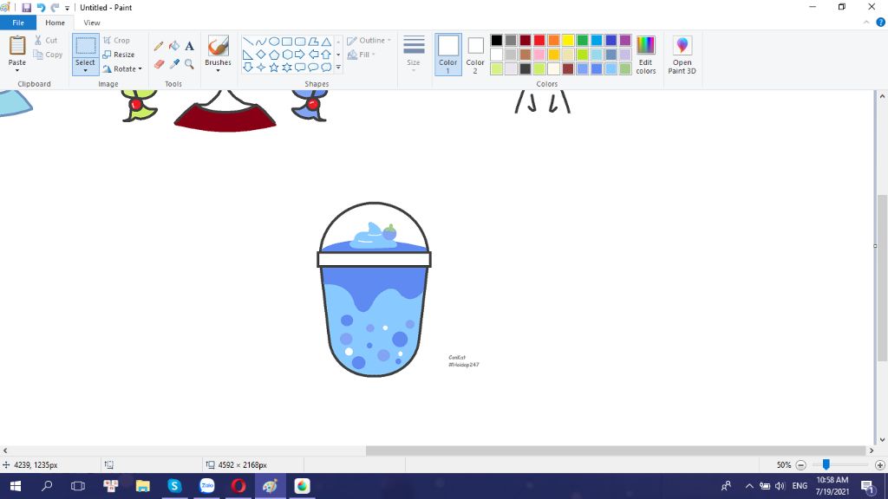Click the Cut button
This screenshot has width=888, height=499.
45,40
